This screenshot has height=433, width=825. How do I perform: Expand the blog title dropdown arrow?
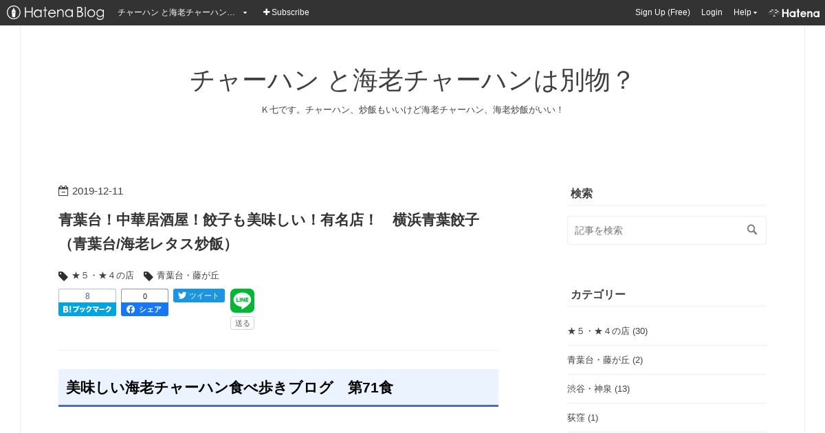click(245, 12)
